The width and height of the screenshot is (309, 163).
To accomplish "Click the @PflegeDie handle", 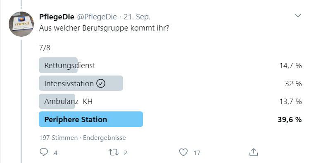I will click(x=97, y=17).
